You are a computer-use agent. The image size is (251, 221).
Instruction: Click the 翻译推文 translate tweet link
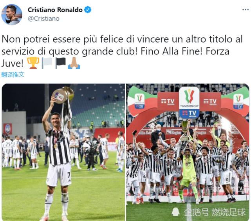[13, 74]
